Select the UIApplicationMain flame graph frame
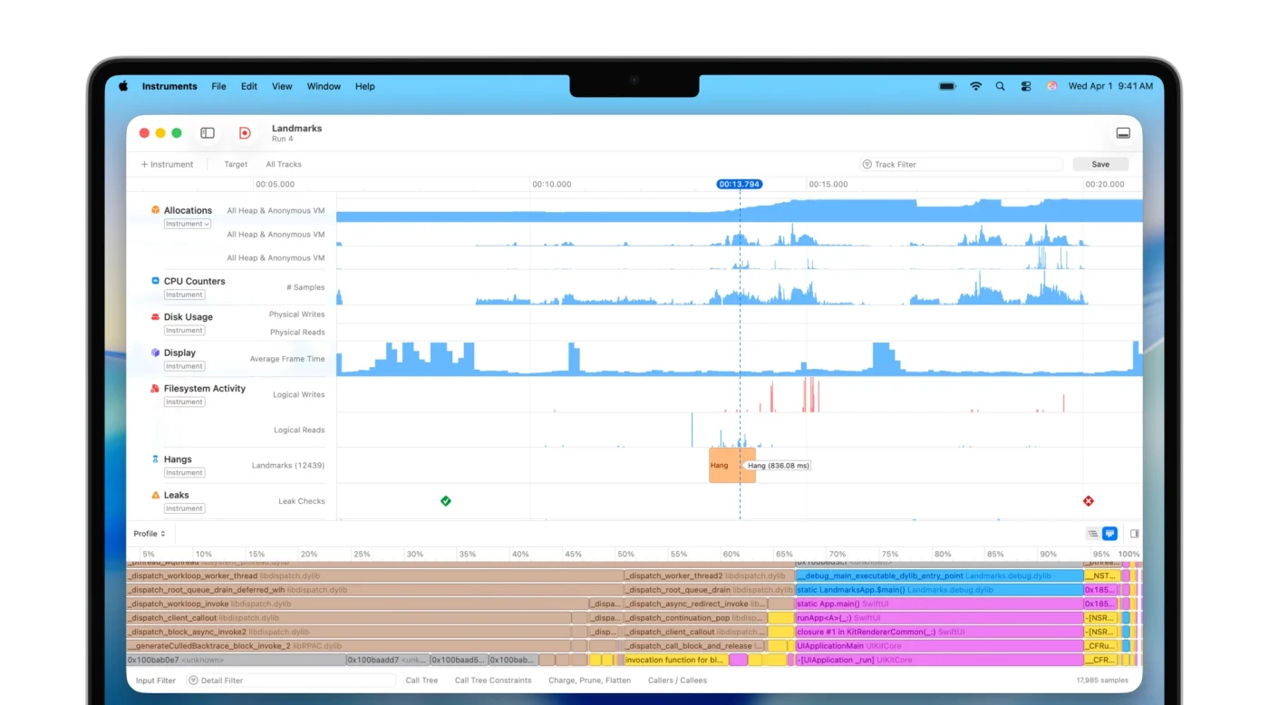1269x705 pixels. pos(939,646)
